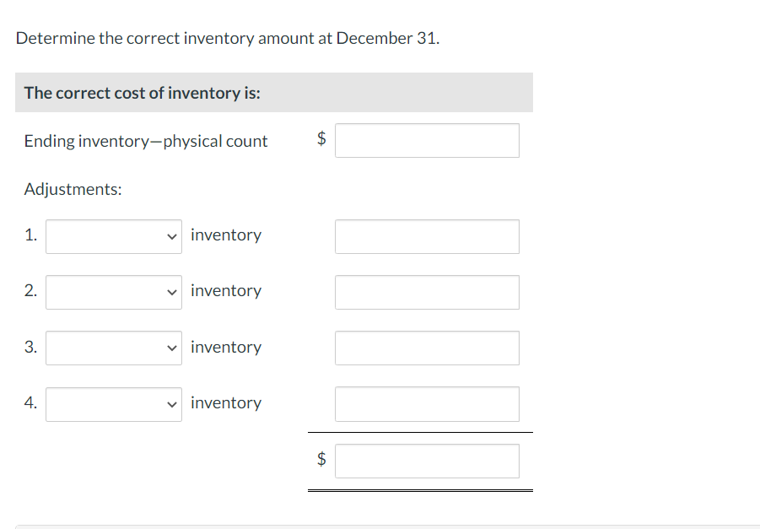Open the adjustment 3 dropdown selector

tap(114, 348)
